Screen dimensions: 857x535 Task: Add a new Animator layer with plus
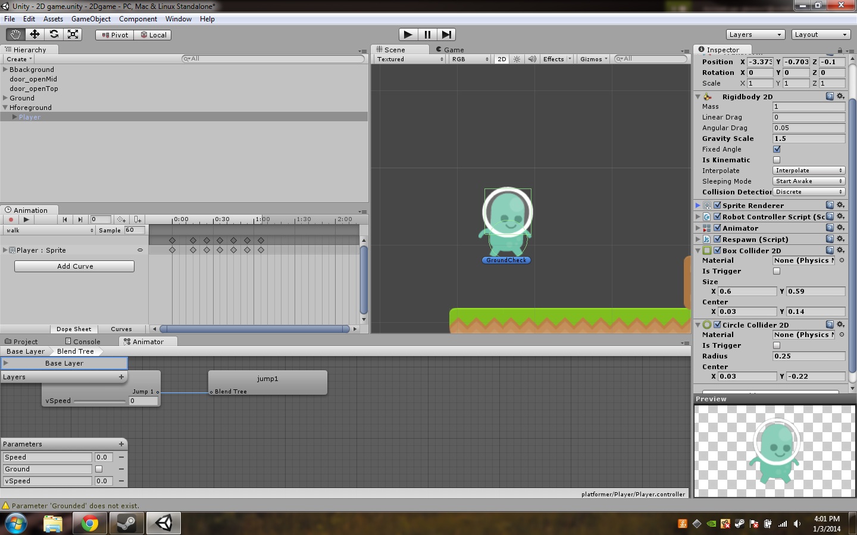(121, 377)
